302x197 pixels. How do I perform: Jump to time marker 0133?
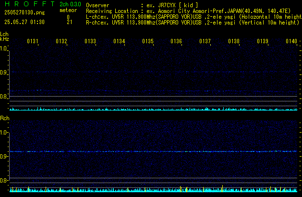90,41
